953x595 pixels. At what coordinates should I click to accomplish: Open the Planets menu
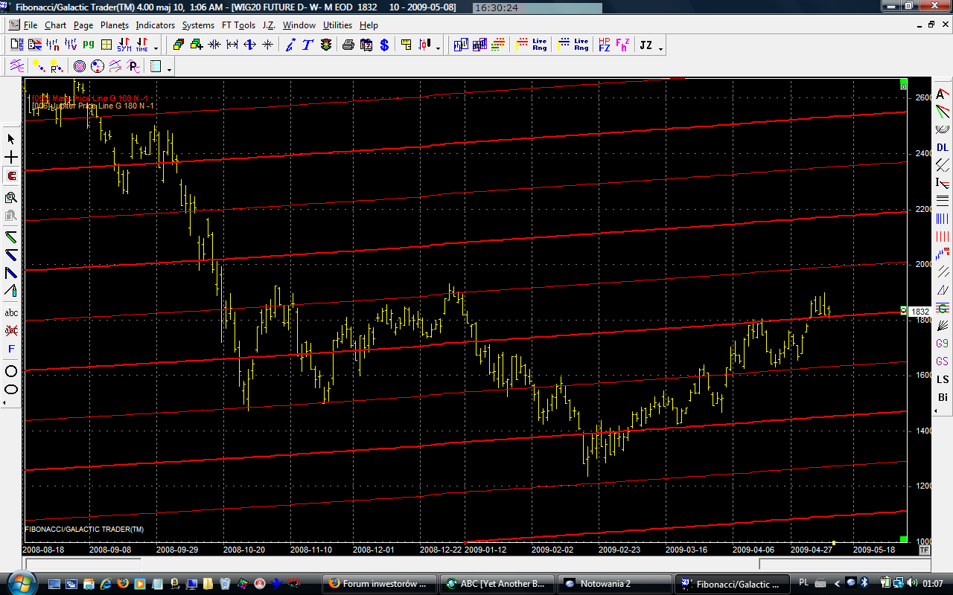pos(115,25)
